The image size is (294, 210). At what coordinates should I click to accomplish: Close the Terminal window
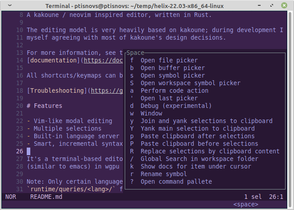click(284, 5)
